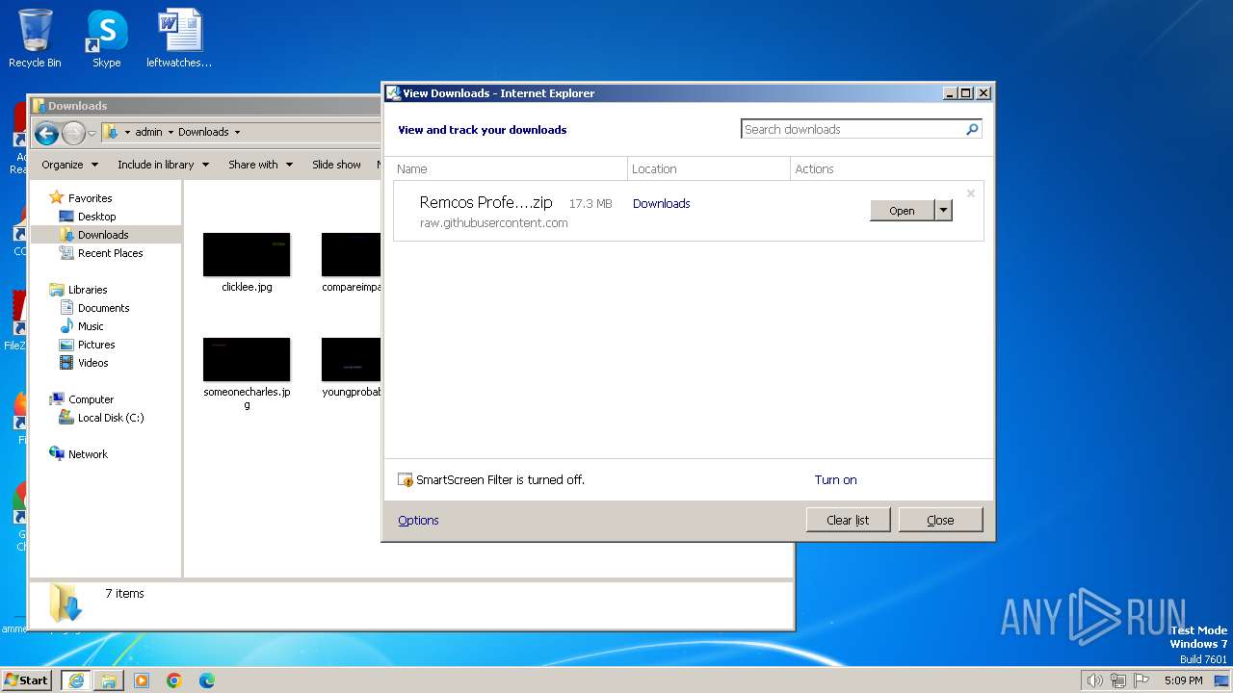Select Desktop under Favorites
The image size is (1233, 693).
click(96, 217)
